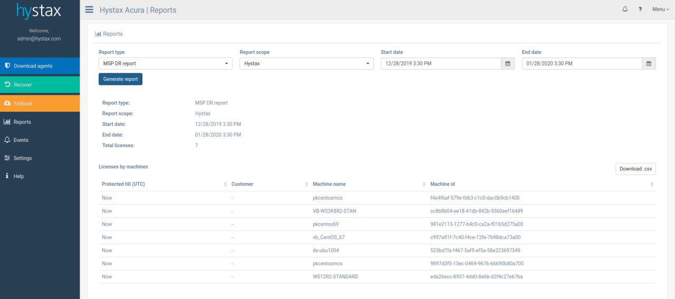The width and height of the screenshot is (675, 299).
Task: Click machine id eda26ecc-8937-4dd0-8e6b-d2f4c27e67ba
Action: pyautogui.click(x=476, y=276)
